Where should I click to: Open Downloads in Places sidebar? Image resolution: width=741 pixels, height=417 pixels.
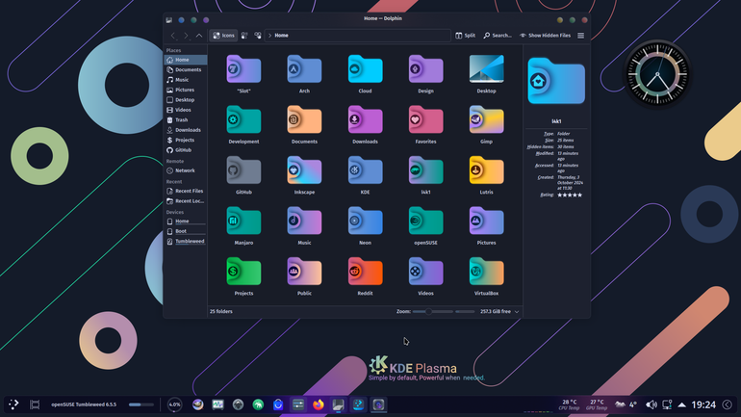point(185,130)
